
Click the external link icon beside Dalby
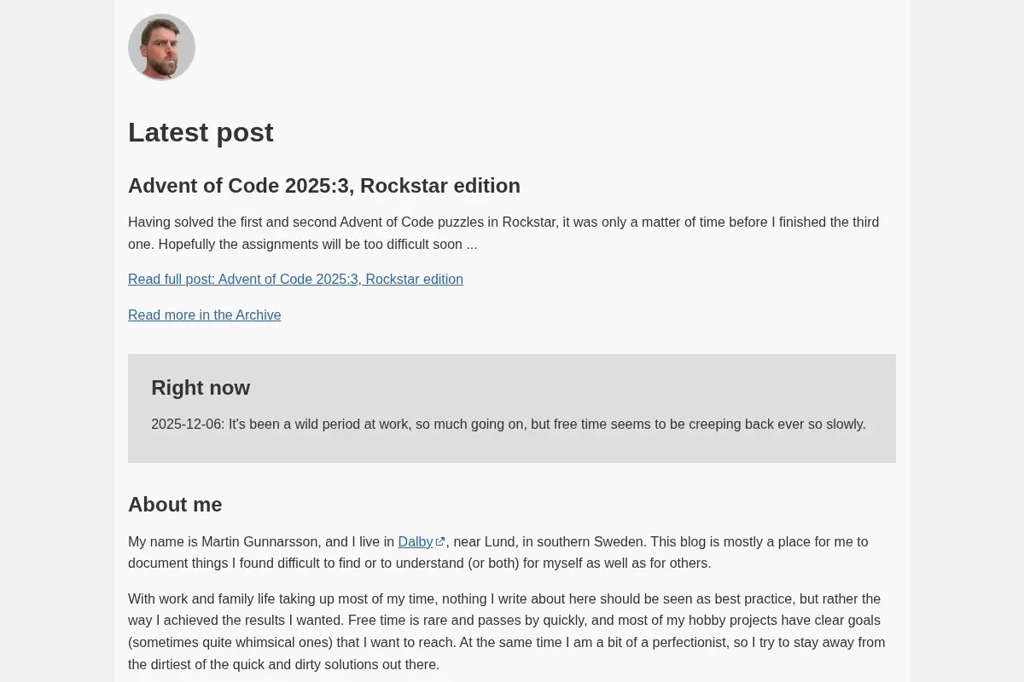[440, 542]
